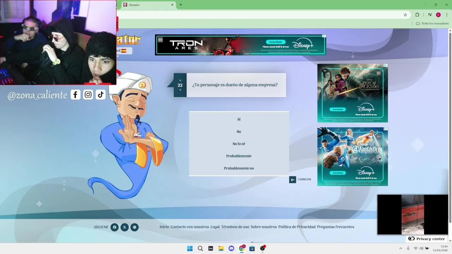This screenshot has height=254, width=452.
Task: Open File Explorer from the taskbar
Action: click(221, 248)
